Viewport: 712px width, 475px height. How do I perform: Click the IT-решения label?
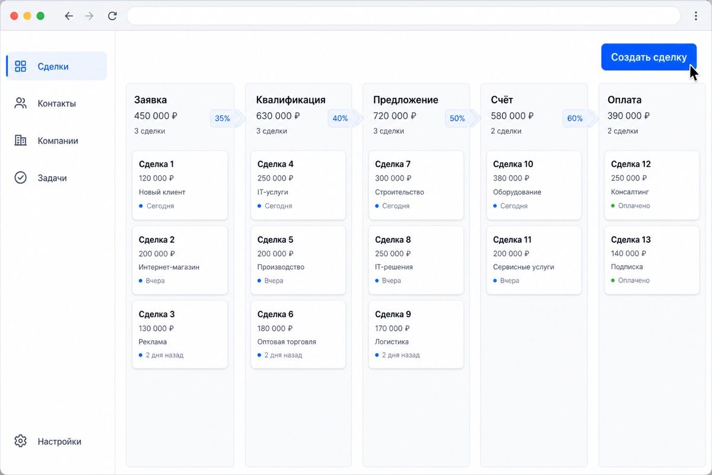394,267
